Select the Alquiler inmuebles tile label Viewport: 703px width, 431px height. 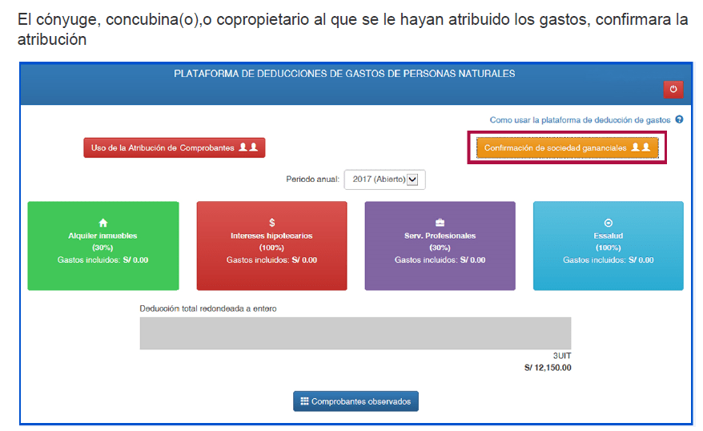(x=102, y=236)
